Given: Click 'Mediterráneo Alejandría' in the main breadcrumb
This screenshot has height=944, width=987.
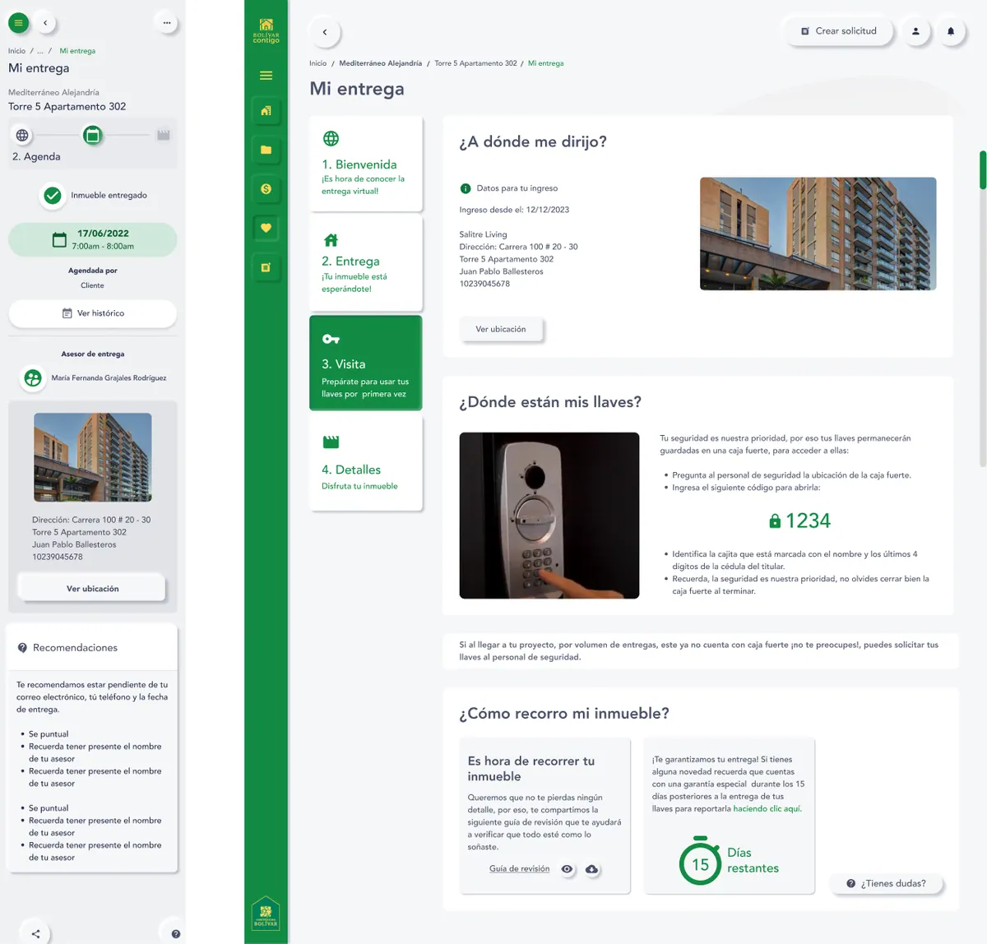Looking at the screenshot, I should pos(381,63).
